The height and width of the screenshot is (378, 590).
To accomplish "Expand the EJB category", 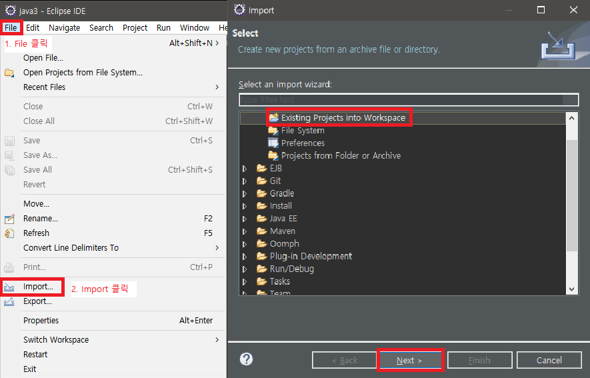I will (245, 169).
